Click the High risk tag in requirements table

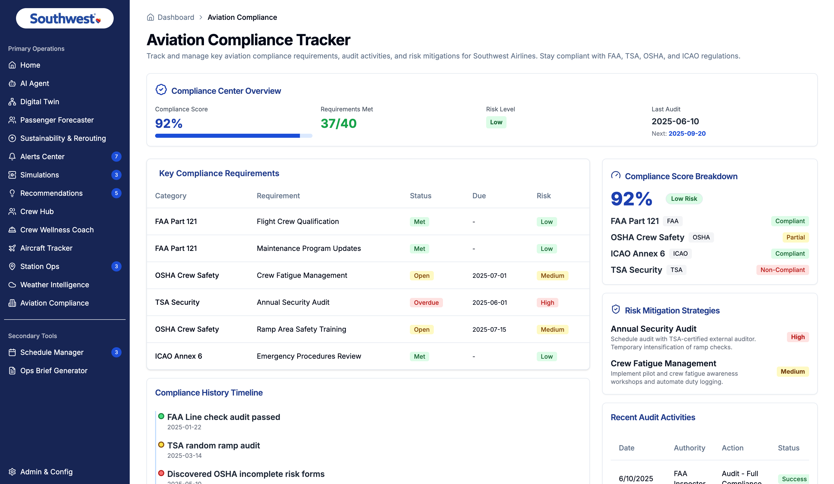click(x=547, y=303)
